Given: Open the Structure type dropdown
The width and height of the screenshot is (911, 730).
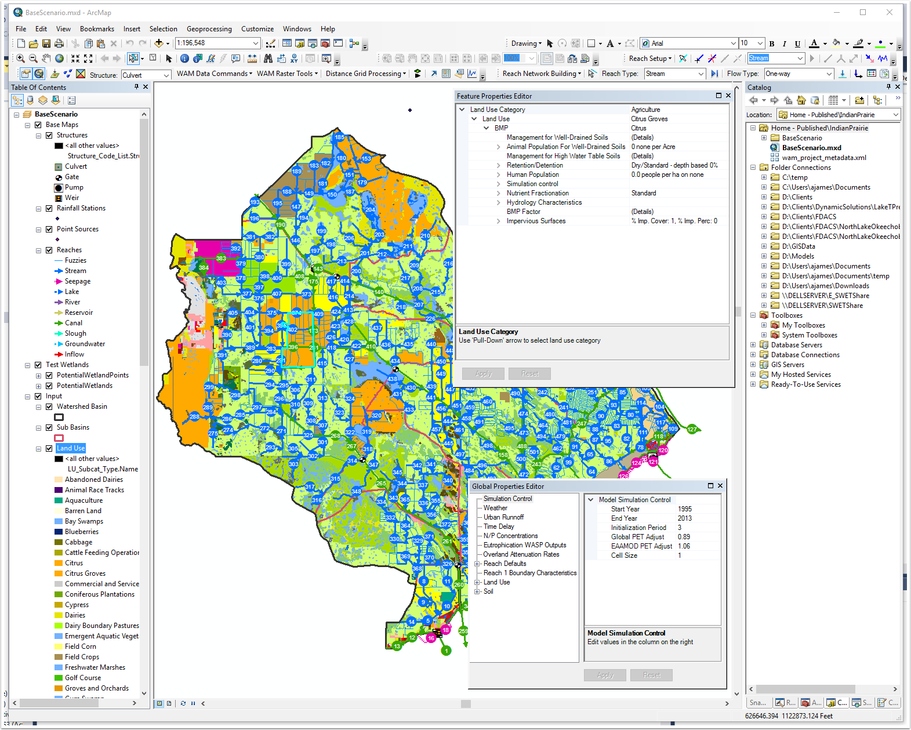Looking at the screenshot, I should (166, 75).
